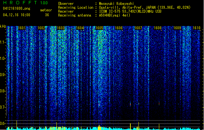Click the tall yellow count spike below 1601
Image resolution: width=204 pixels, height=130 pixels.
(x=17, y=125)
